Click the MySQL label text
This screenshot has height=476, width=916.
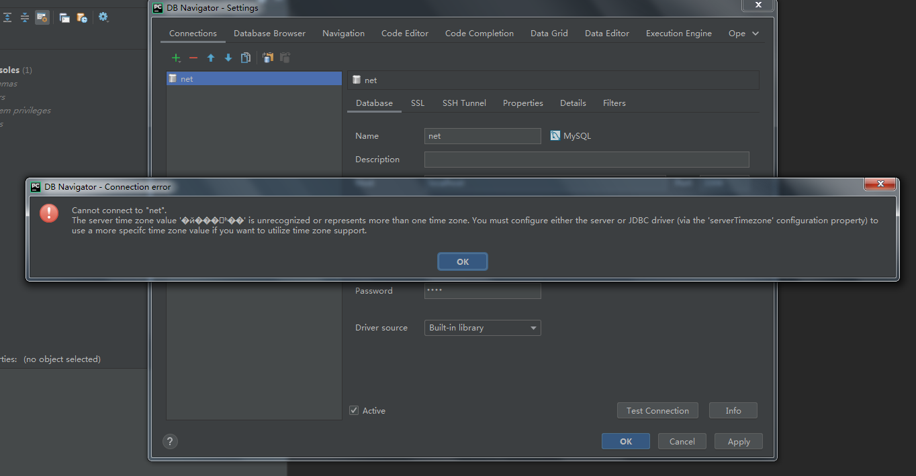pos(577,136)
